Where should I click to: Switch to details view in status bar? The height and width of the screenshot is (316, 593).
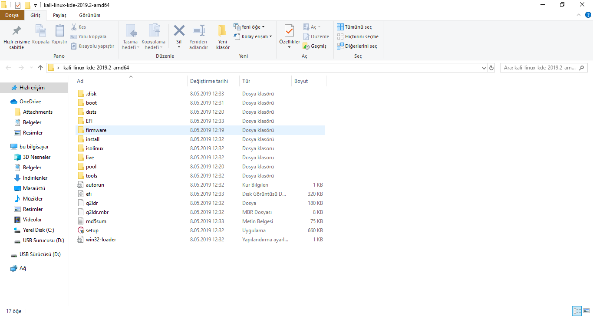click(x=577, y=311)
